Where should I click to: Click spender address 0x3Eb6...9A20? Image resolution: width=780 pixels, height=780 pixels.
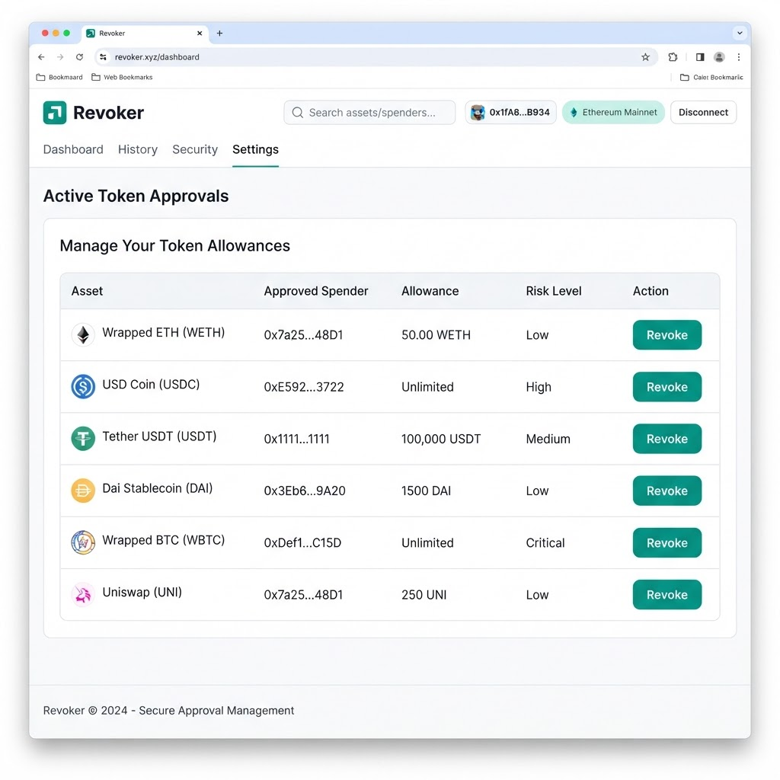(305, 491)
